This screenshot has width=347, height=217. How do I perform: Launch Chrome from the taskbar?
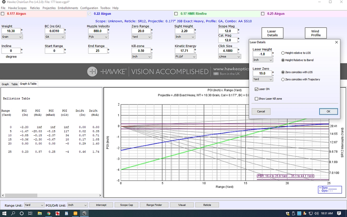[x=48, y=214]
